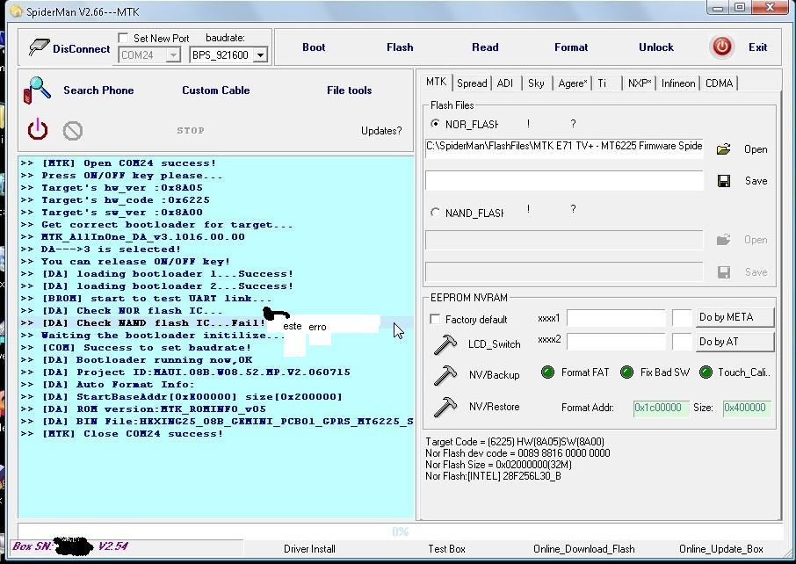Switch to the MTK tab
The height and width of the screenshot is (564, 796).
[436, 82]
